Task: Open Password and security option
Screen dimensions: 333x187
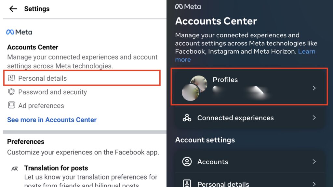Action: click(52, 92)
